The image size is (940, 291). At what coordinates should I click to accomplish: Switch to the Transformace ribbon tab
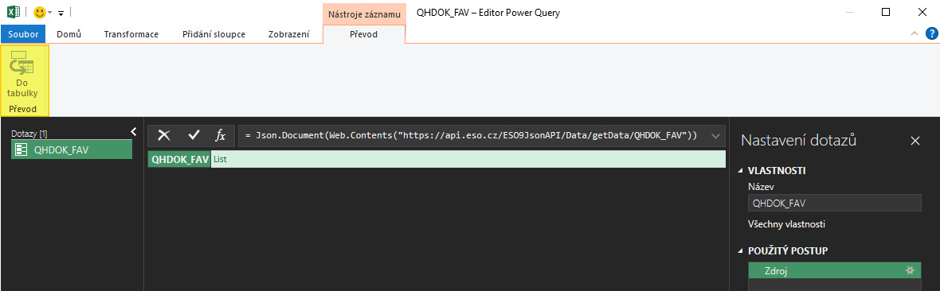point(131,34)
